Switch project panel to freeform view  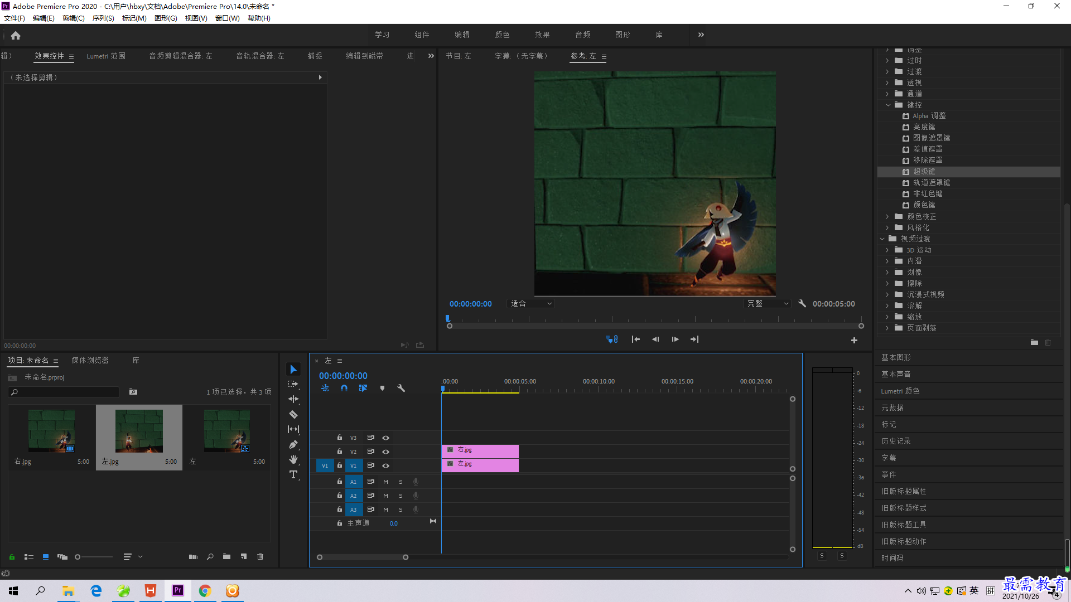point(62,556)
